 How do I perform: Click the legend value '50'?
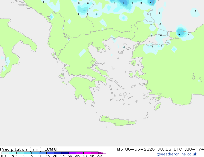click(99, 156)
